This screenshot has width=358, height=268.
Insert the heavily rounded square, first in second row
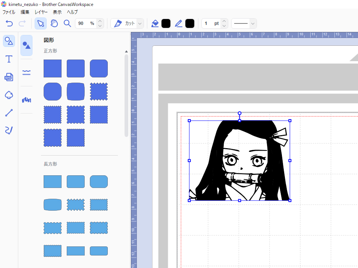click(x=53, y=92)
